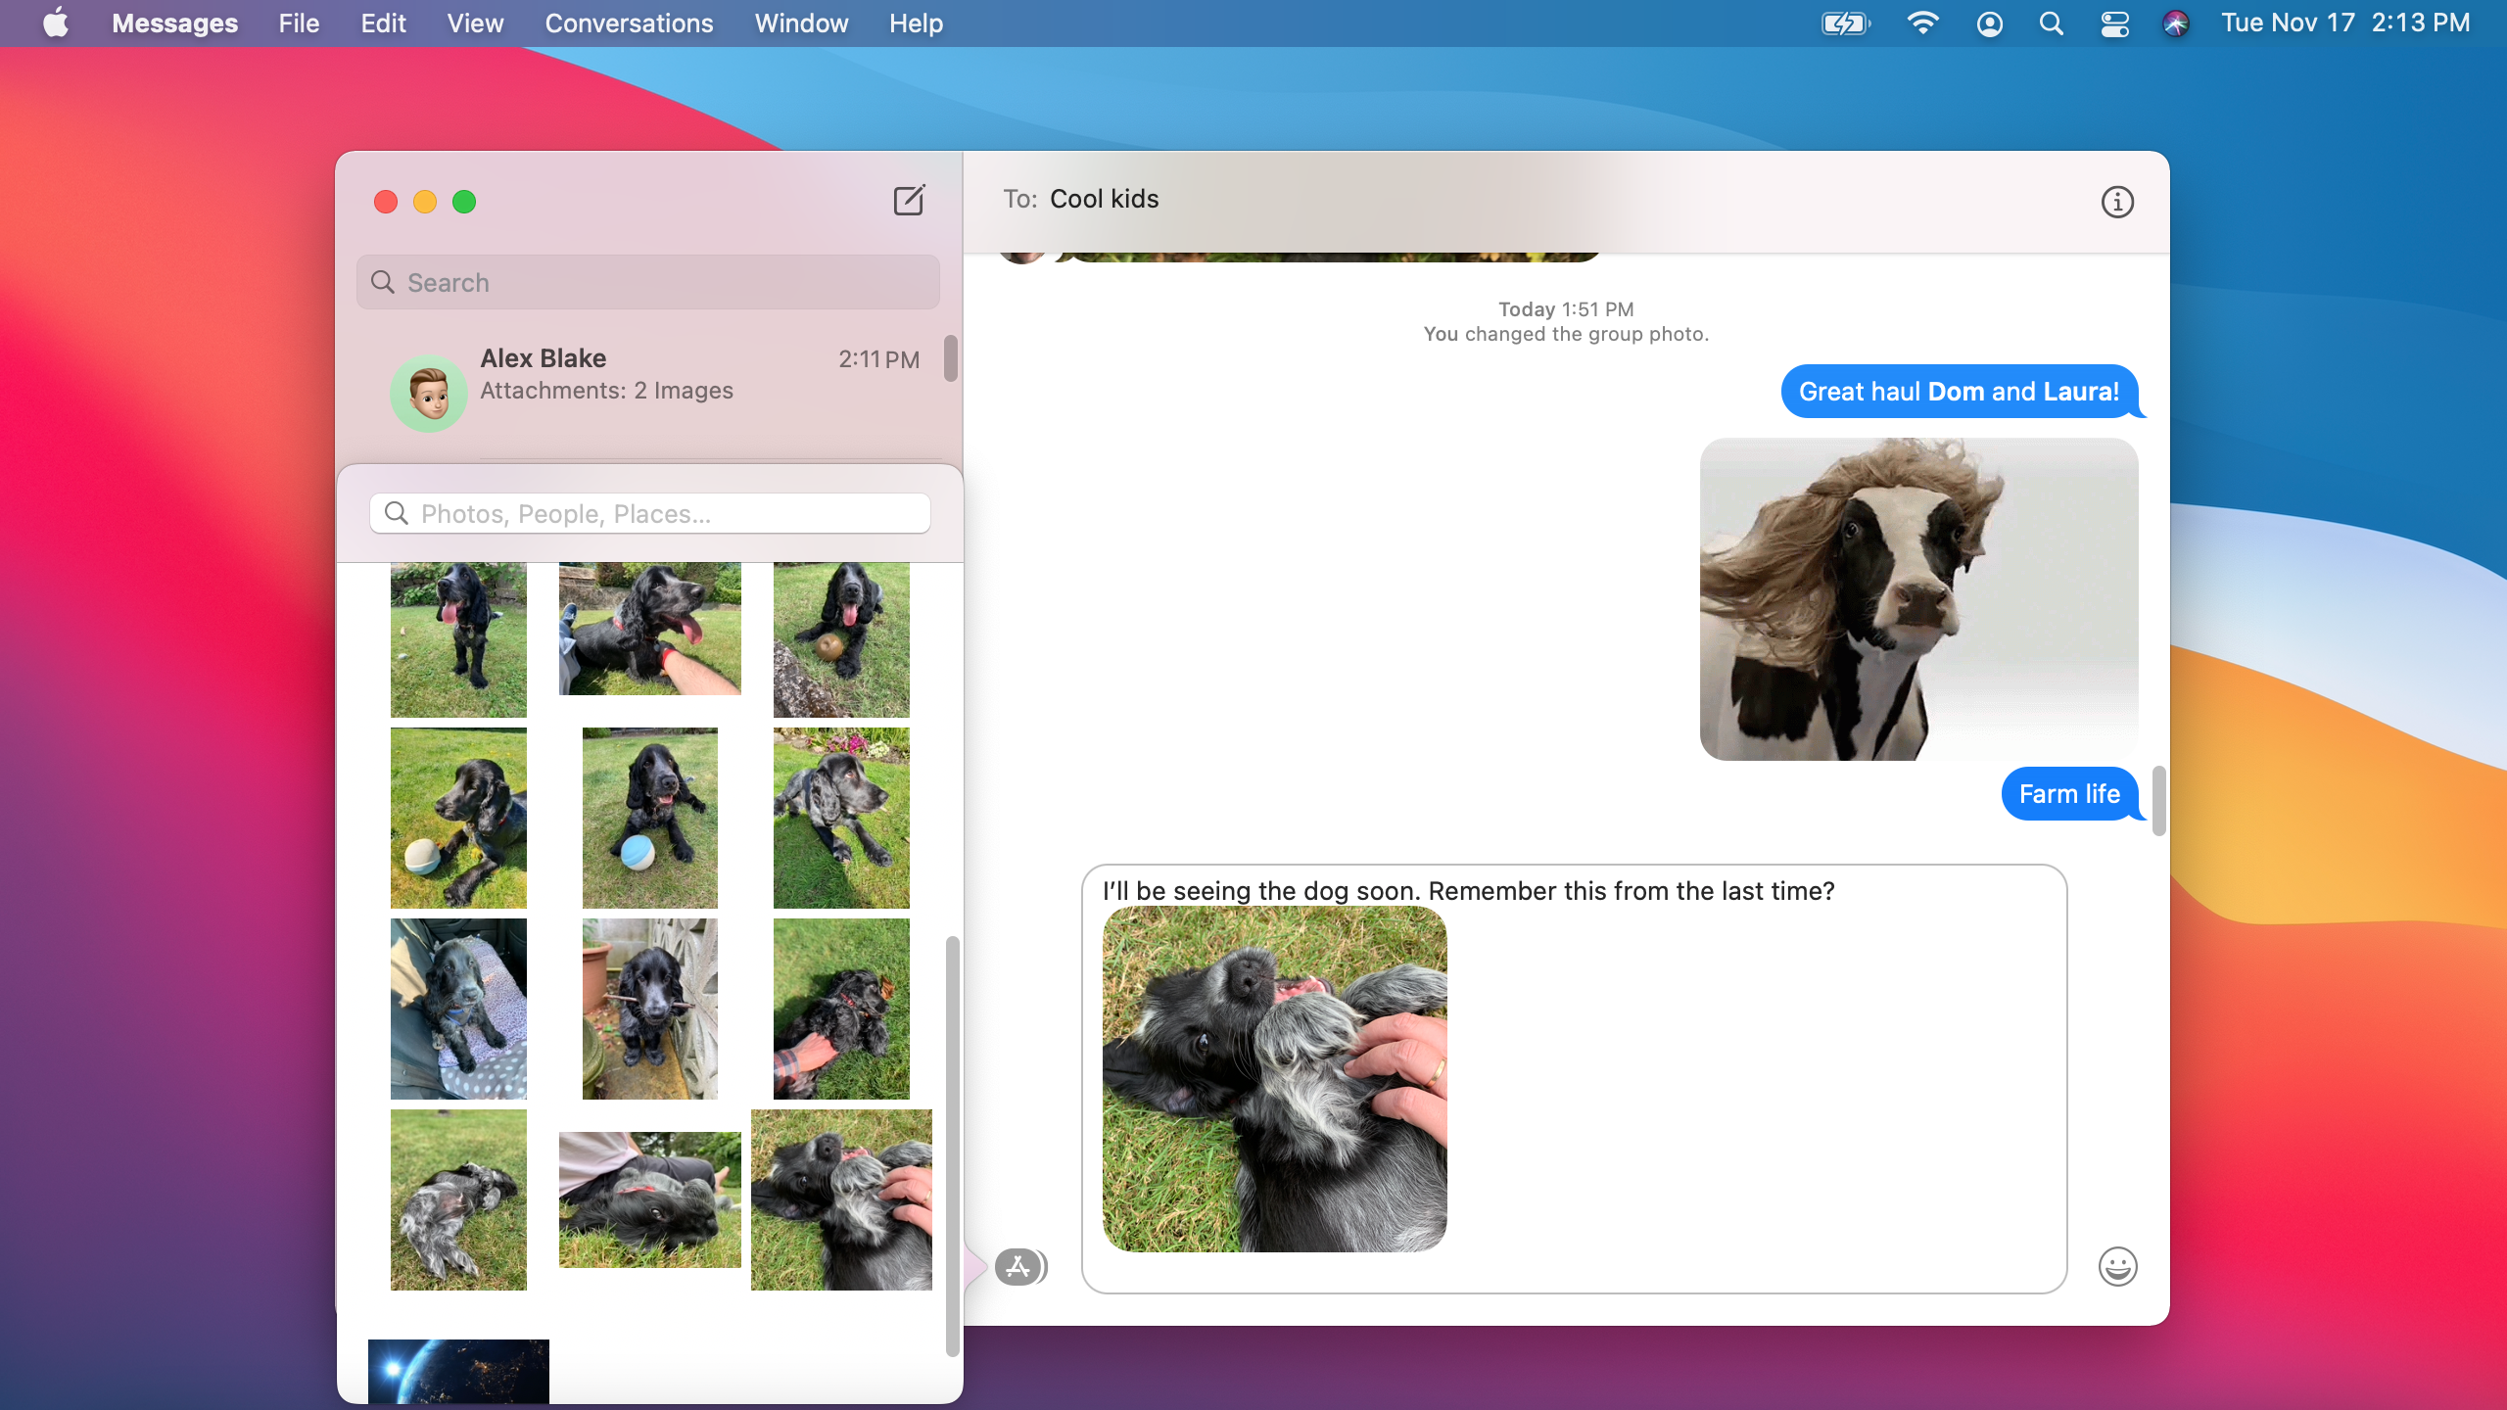Select the Earth from space photo
The height and width of the screenshot is (1410, 2507).
[458, 1371]
